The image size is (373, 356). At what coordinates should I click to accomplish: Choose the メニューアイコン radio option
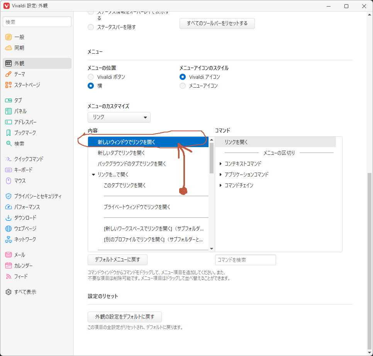pos(183,86)
